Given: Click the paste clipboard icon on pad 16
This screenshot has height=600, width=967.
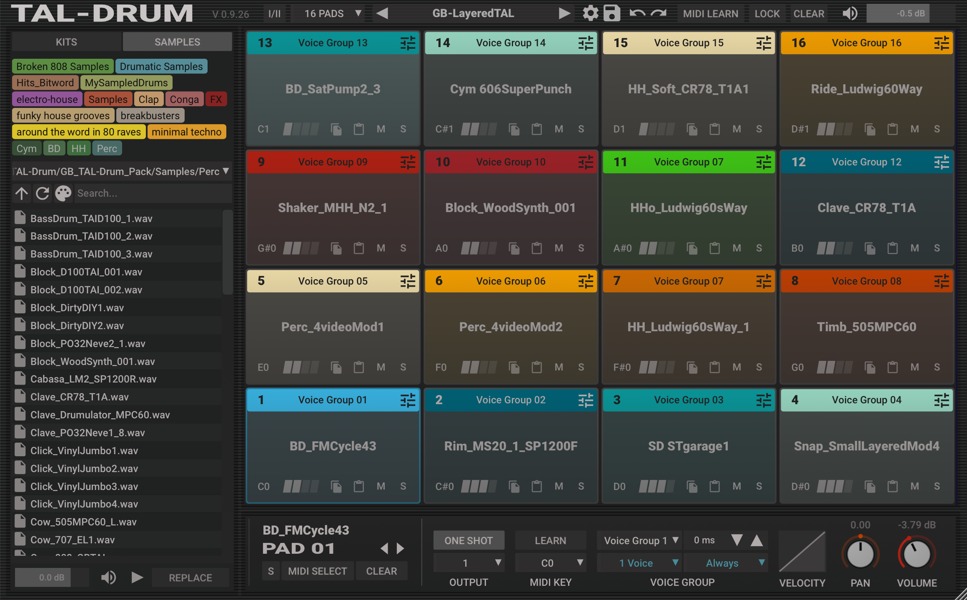Looking at the screenshot, I should 892,129.
